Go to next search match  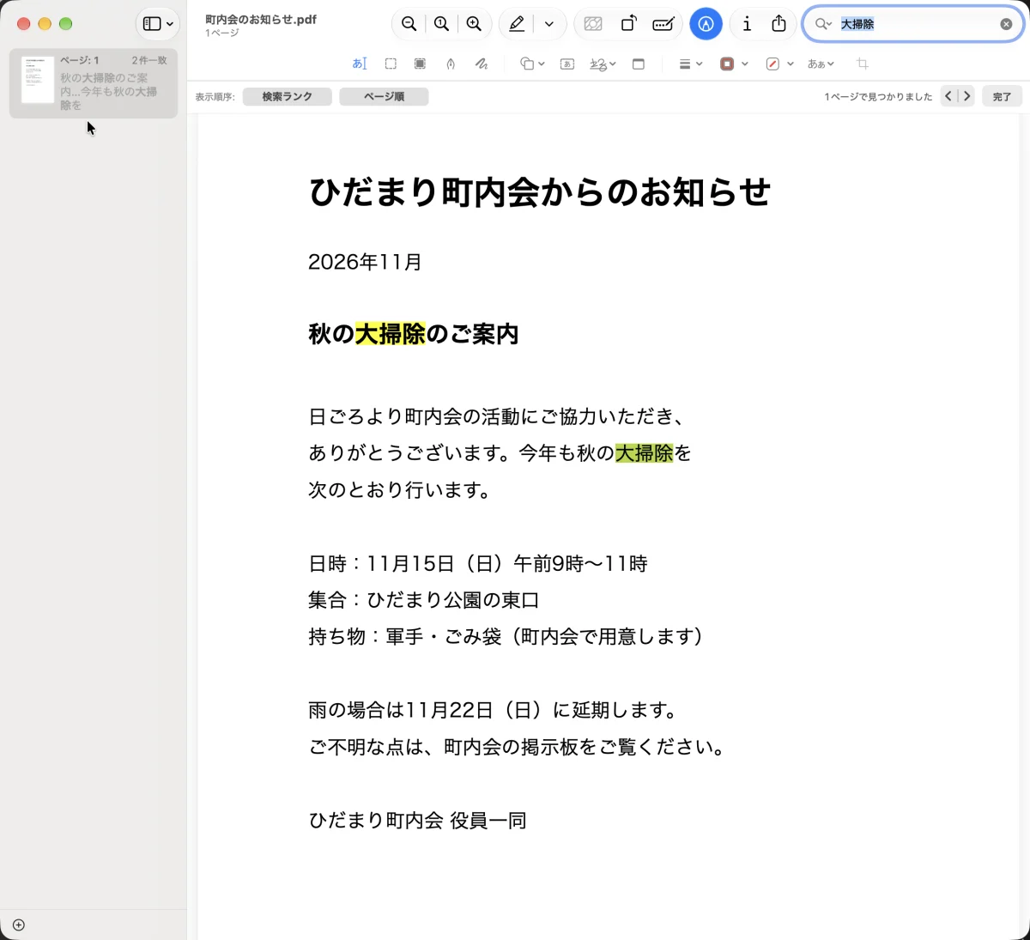967,96
